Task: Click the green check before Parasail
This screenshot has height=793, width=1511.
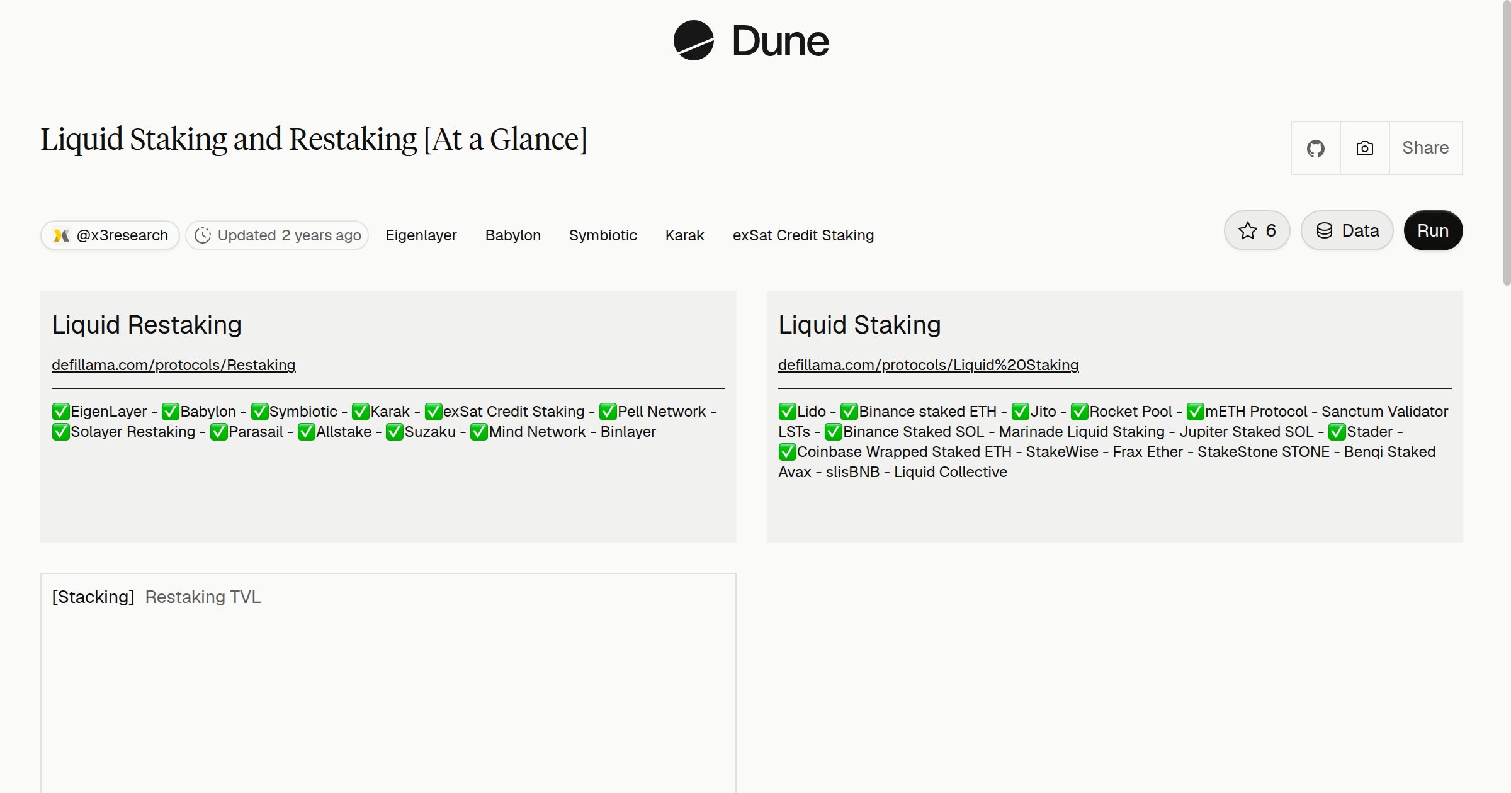Action: (x=219, y=432)
